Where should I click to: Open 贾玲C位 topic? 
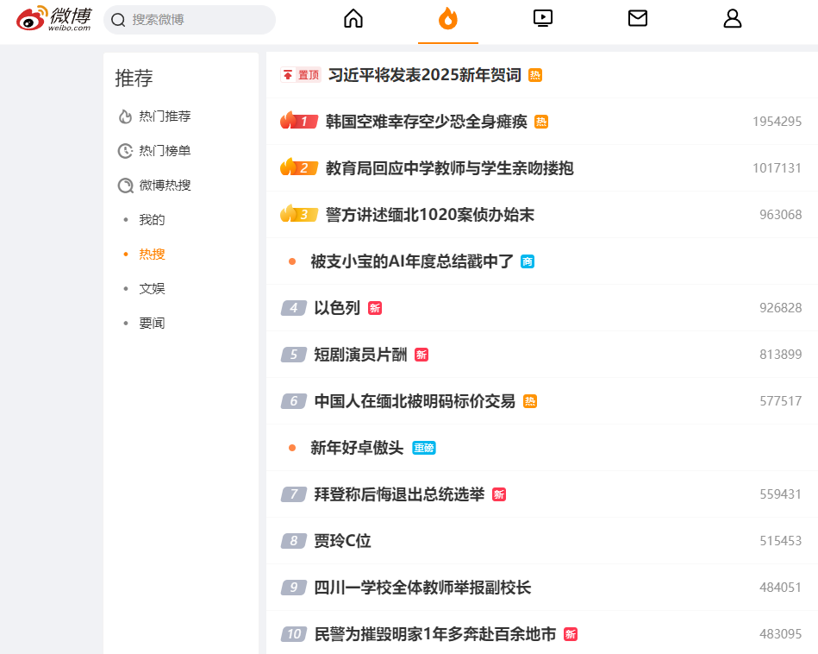343,541
